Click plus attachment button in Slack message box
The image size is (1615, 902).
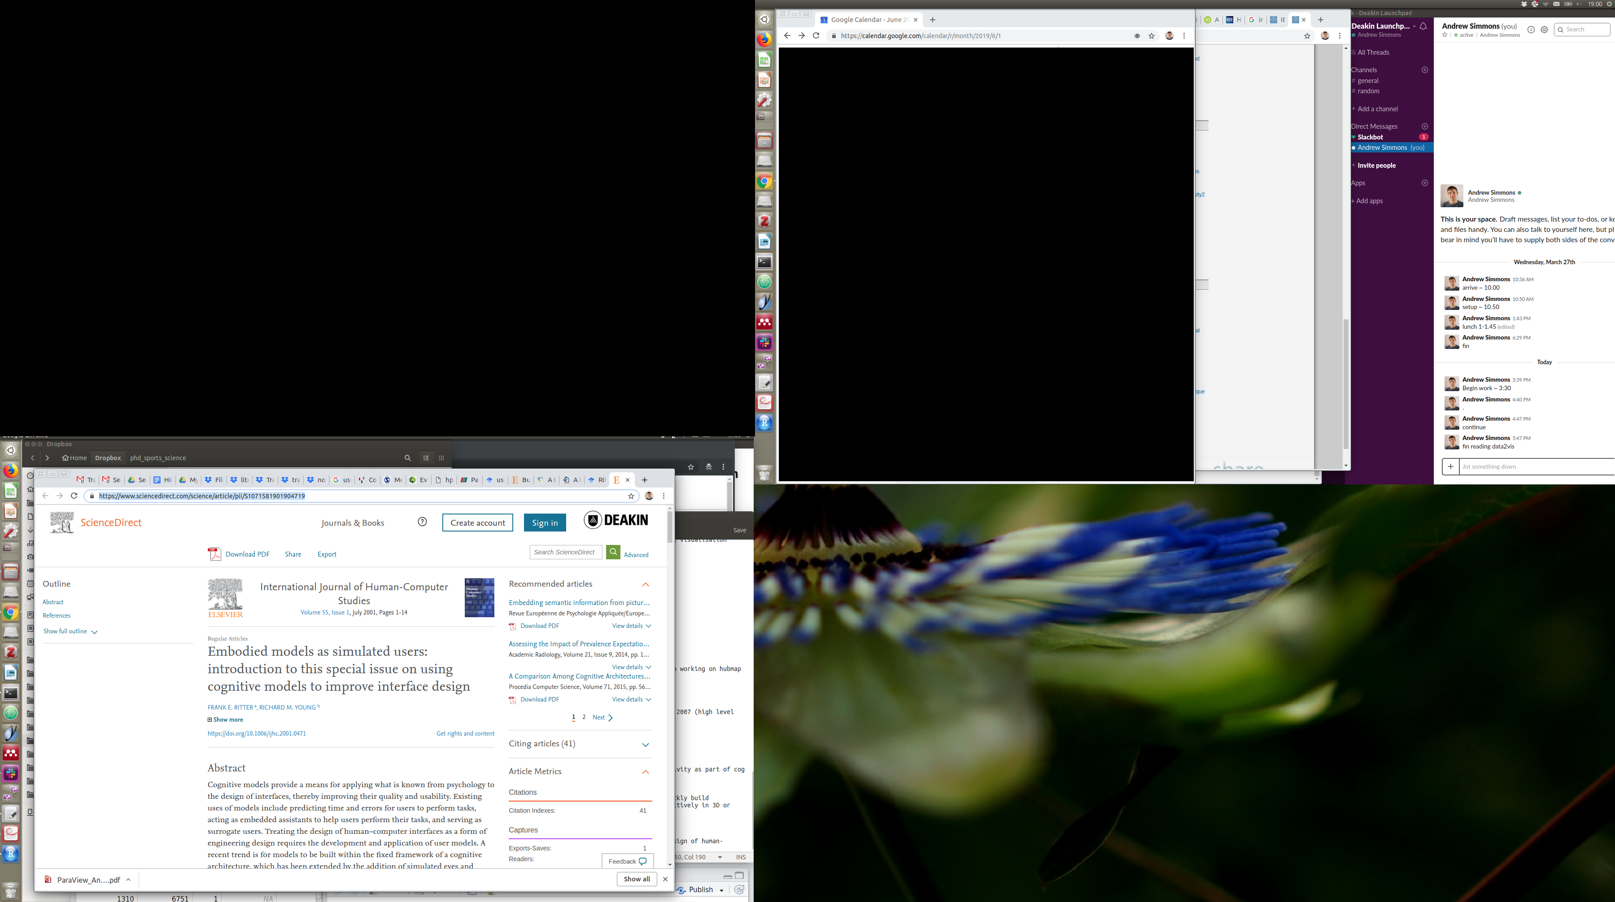pyautogui.click(x=1450, y=466)
